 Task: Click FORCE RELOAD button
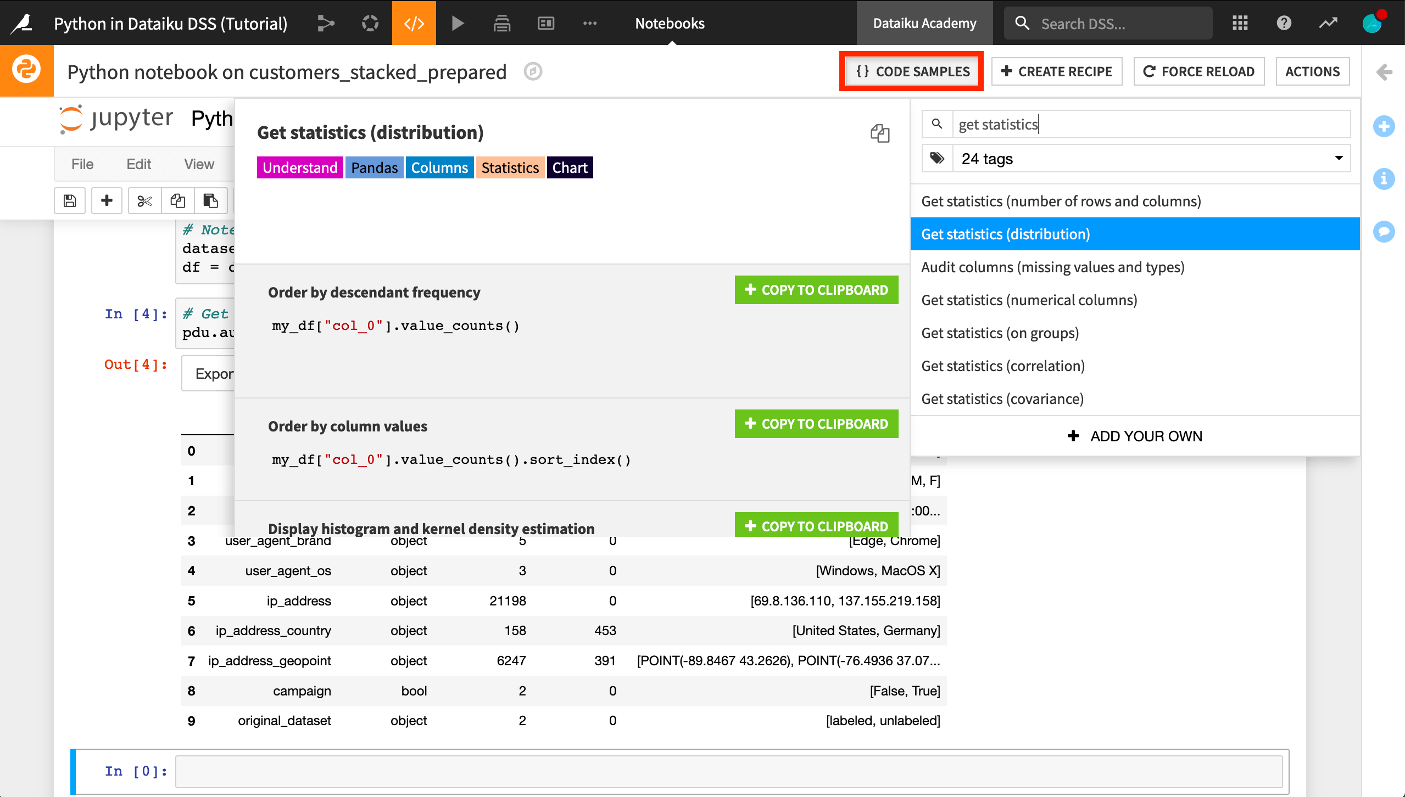[x=1199, y=71]
